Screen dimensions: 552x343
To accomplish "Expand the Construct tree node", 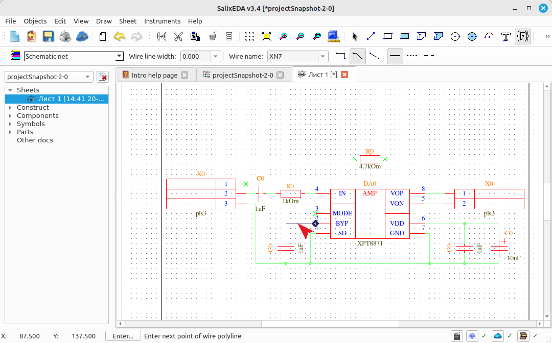I will click(10, 108).
